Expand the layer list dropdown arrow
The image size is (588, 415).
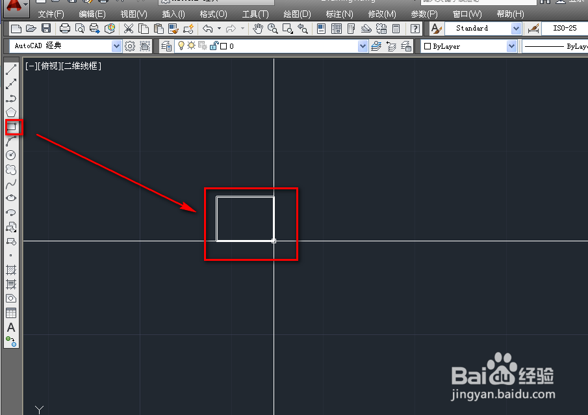363,46
